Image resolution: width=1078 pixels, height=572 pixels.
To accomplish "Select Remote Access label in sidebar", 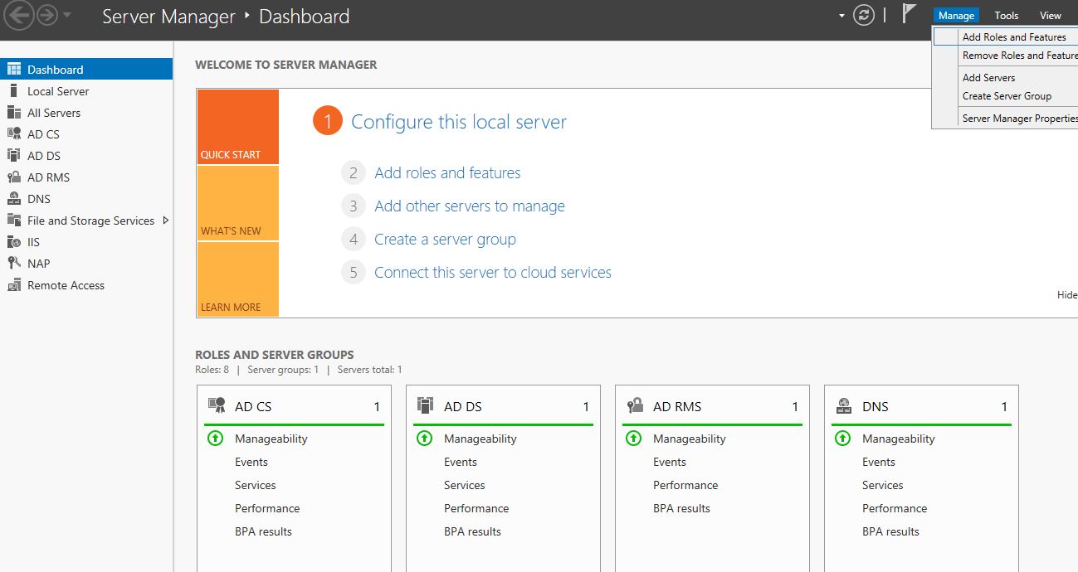I will [x=66, y=285].
